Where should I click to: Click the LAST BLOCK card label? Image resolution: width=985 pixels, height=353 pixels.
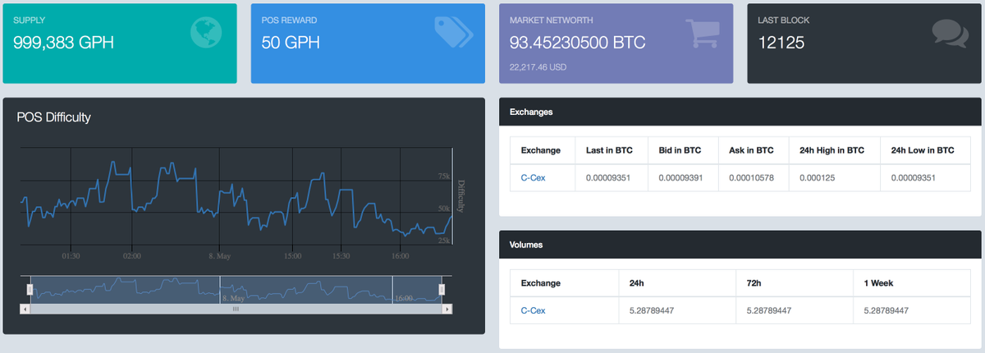click(x=783, y=19)
